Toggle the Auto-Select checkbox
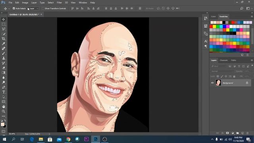 [14, 8]
